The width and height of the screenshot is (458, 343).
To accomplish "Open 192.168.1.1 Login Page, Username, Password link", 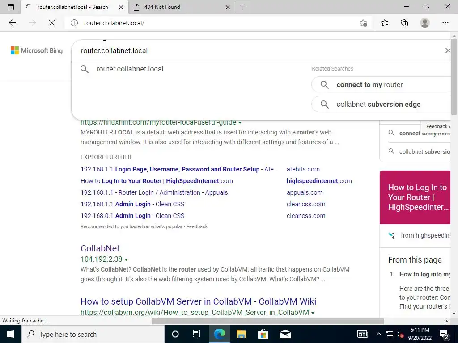I will coord(179,169).
